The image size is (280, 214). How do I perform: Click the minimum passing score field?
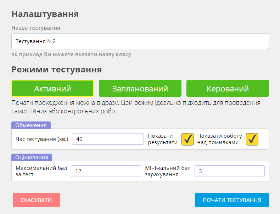[x=229, y=171]
